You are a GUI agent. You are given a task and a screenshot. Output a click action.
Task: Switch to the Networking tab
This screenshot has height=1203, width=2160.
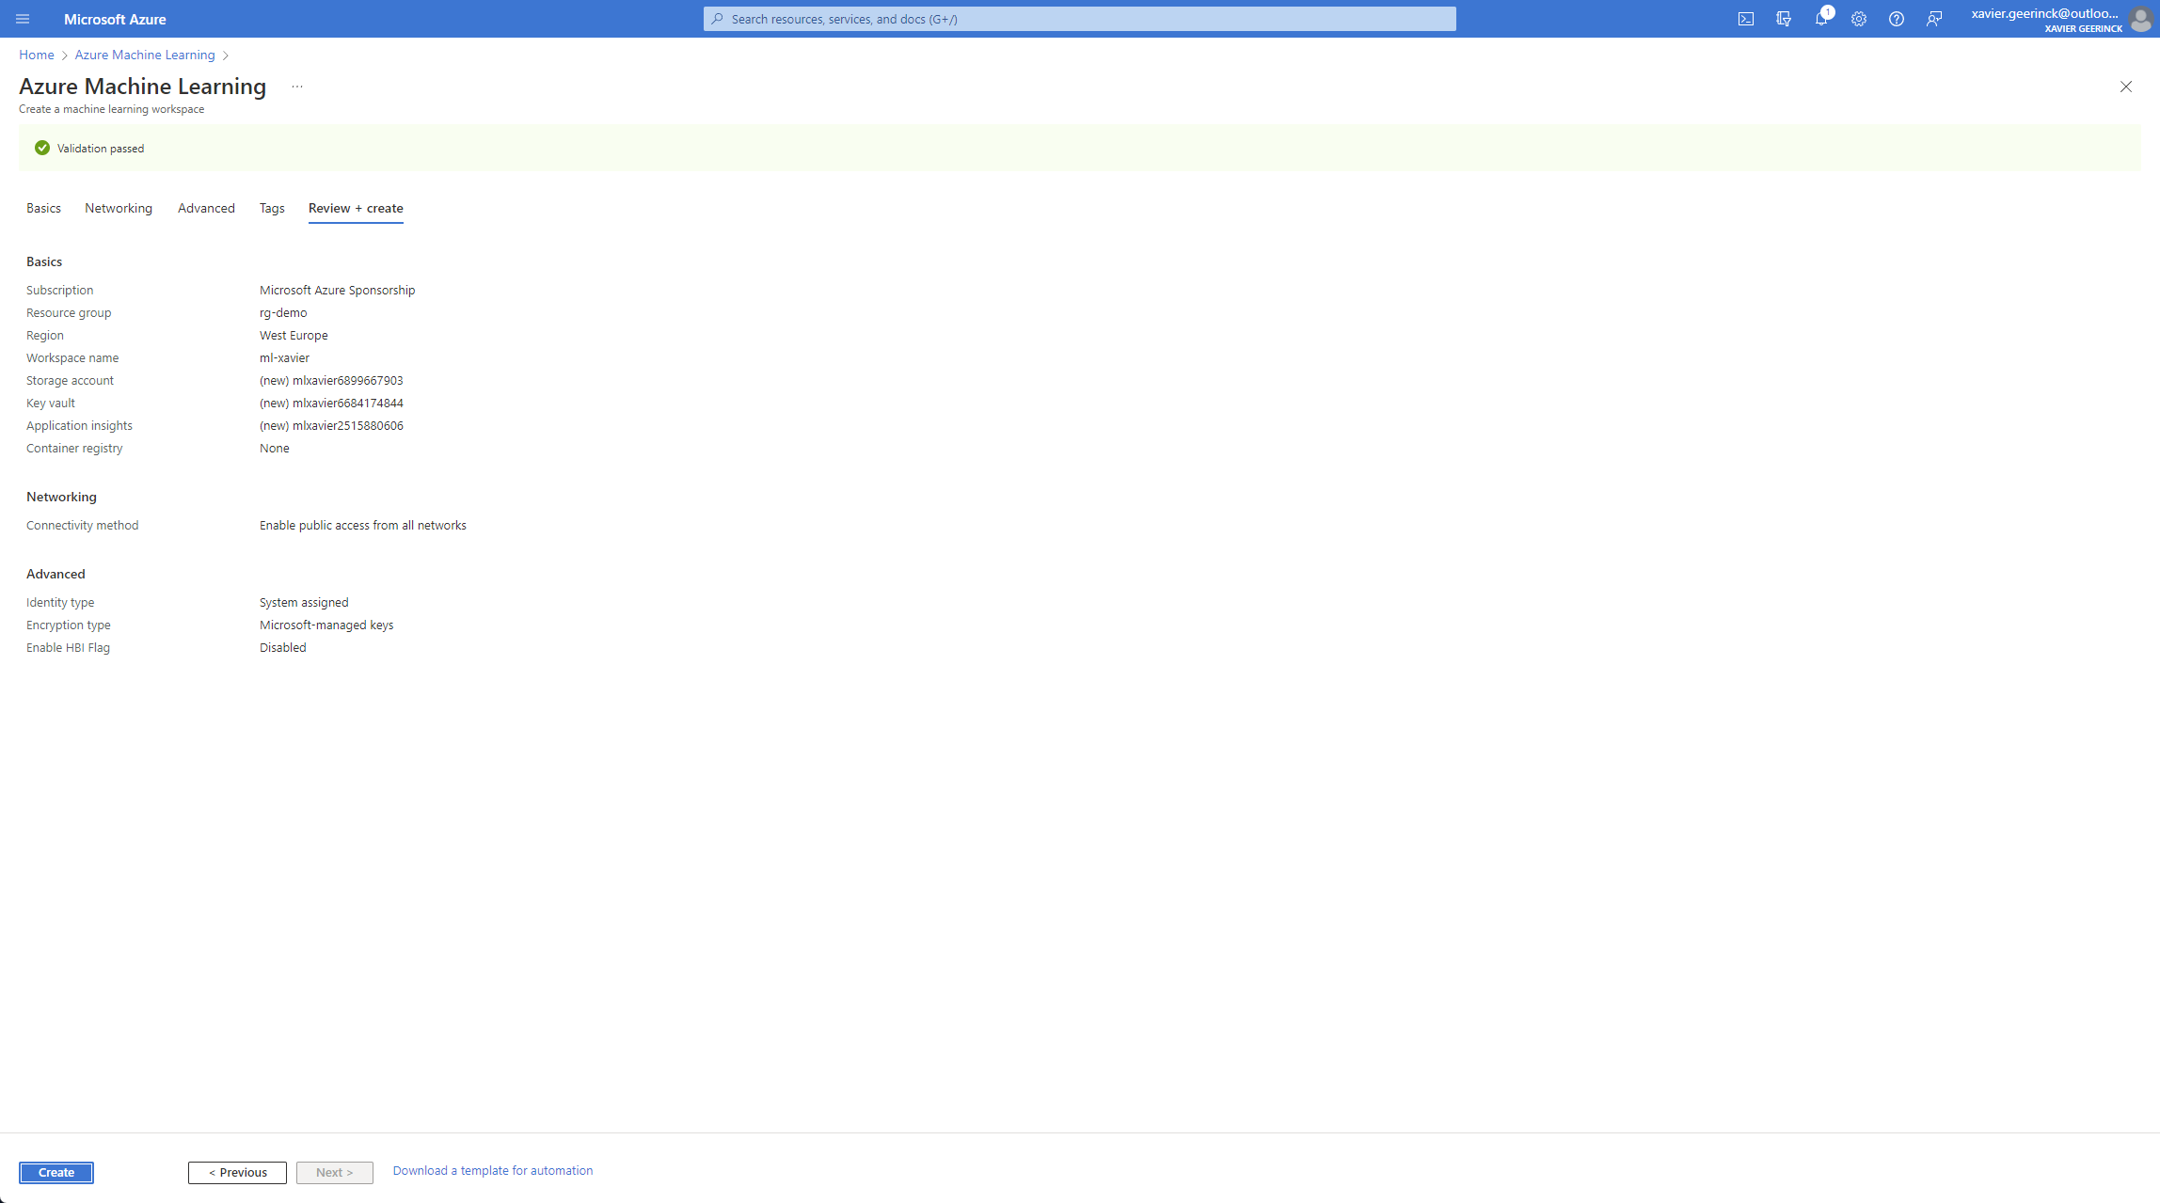pos(119,208)
